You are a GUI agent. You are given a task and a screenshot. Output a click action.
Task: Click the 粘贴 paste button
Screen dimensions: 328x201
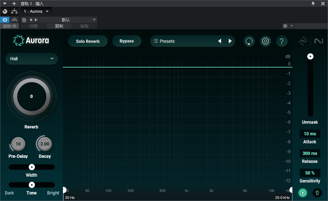[x=84, y=26]
